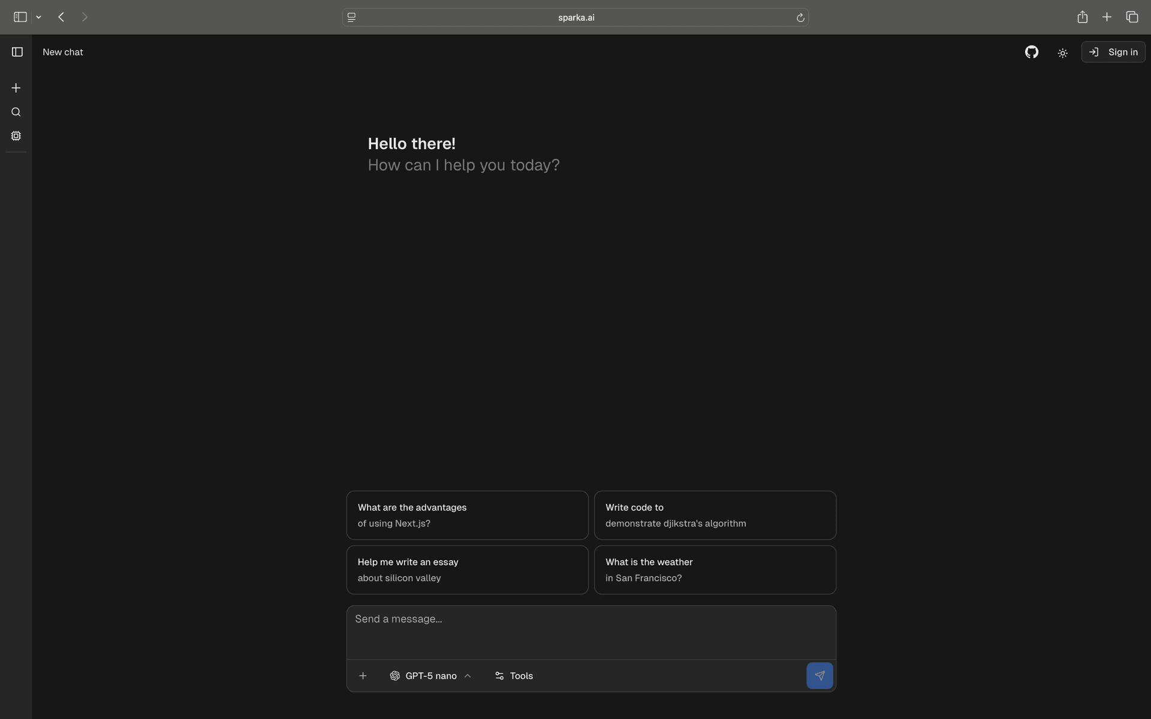This screenshot has height=719, width=1151.
Task: Open chat search in sidebar
Action: click(x=16, y=112)
